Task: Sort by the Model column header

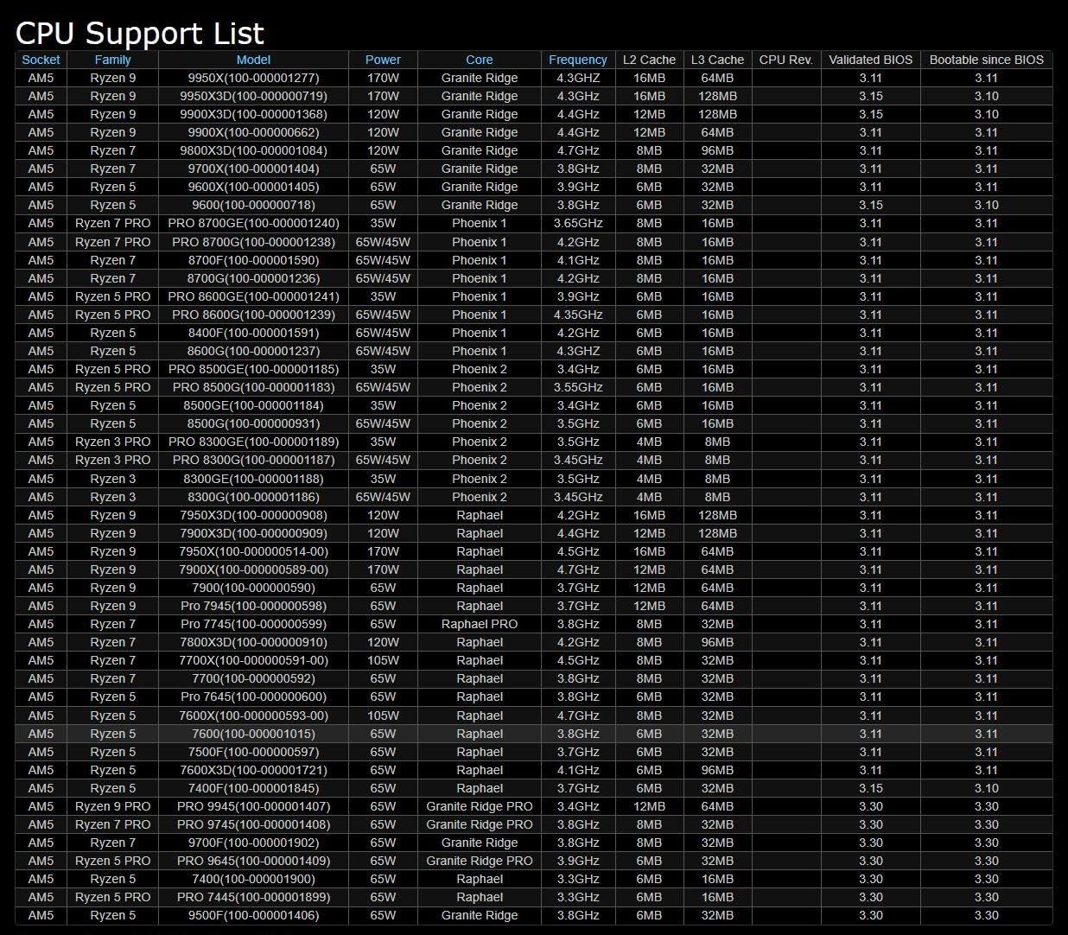Action: coord(253,60)
